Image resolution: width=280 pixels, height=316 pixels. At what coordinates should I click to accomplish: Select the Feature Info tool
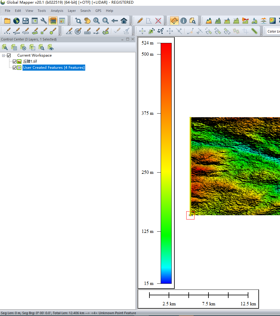[x=183, y=21]
